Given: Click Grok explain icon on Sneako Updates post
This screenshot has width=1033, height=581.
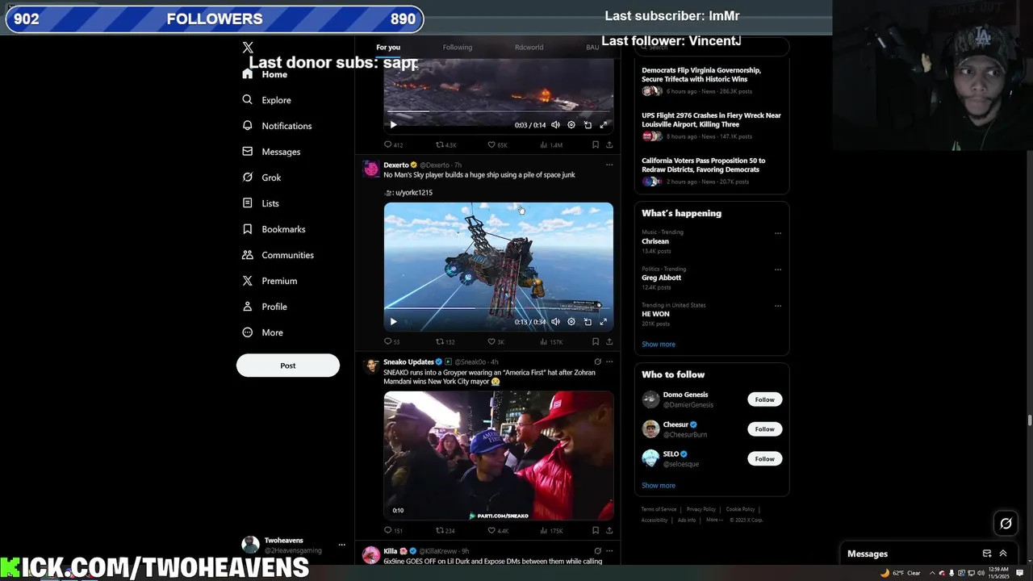Looking at the screenshot, I should pos(597,362).
